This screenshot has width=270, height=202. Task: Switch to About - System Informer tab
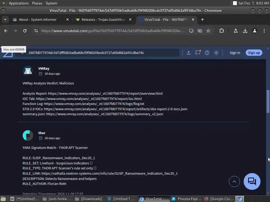(38, 19)
